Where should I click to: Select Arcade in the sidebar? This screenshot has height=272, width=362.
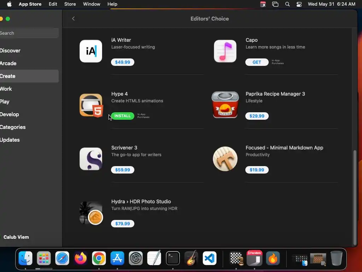click(29, 63)
